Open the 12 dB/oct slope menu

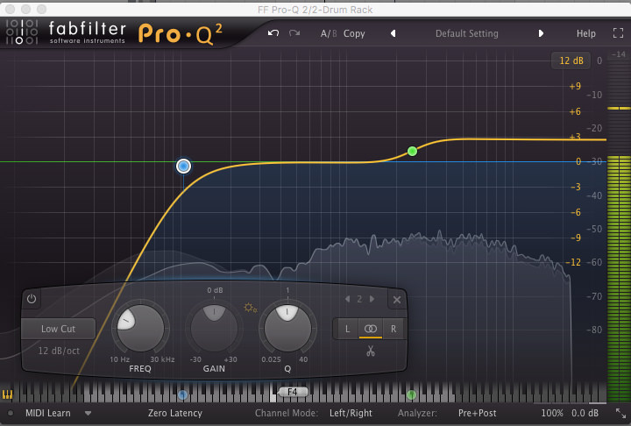click(59, 351)
